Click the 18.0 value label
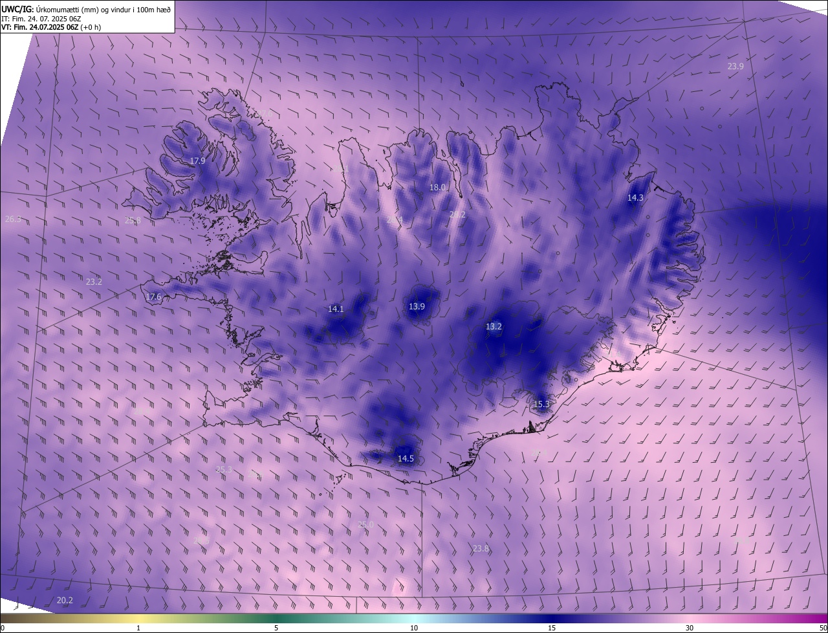The height and width of the screenshot is (633, 828). pos(438,188)
